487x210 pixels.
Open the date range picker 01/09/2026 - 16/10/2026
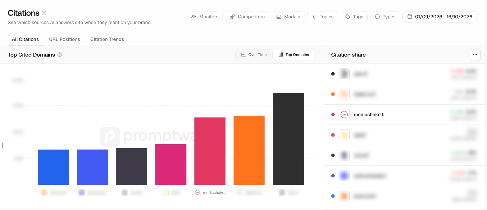[439, 17]
